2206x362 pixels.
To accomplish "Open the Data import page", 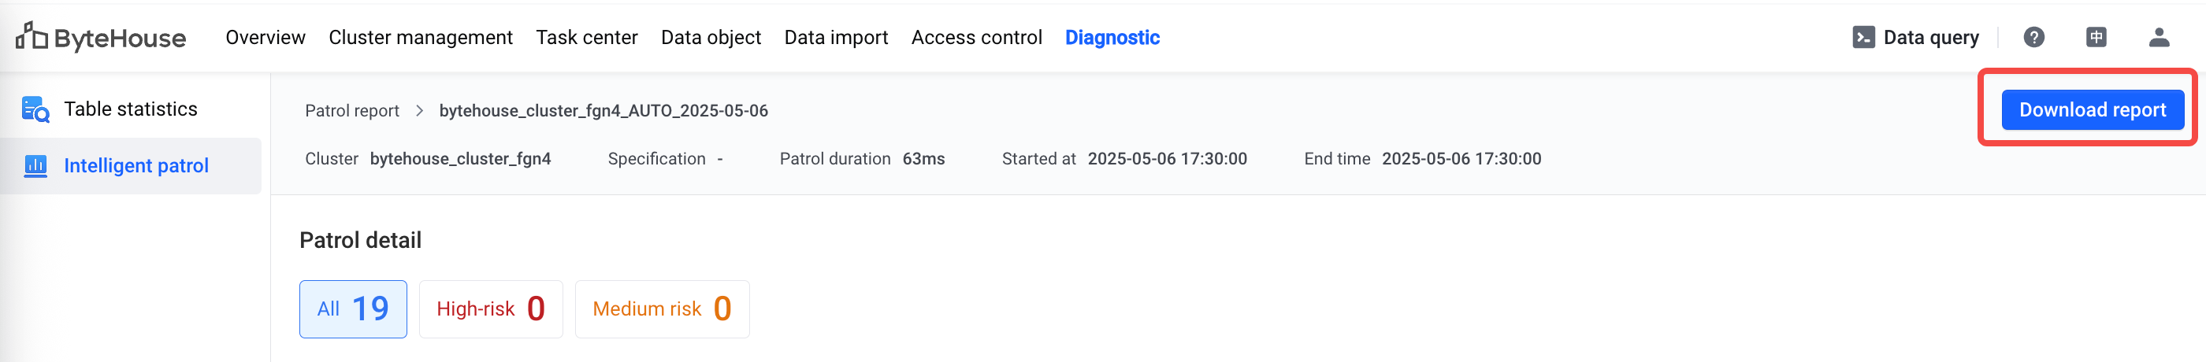I will pos(836,38).
